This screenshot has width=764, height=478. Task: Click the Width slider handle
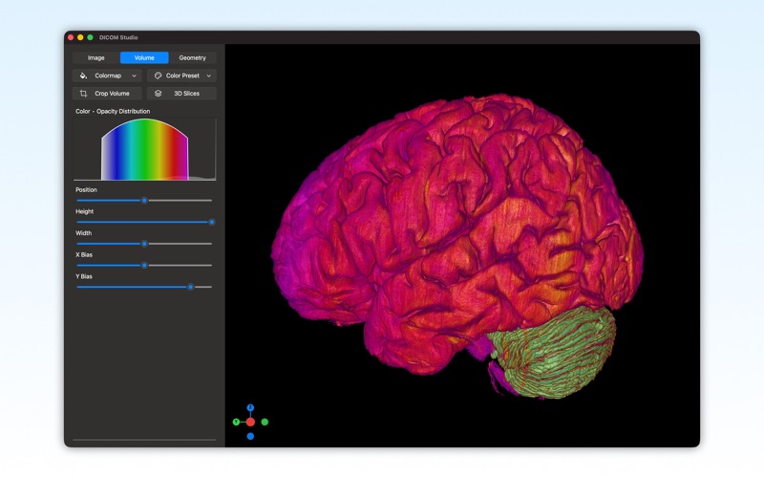pos(144,244)
